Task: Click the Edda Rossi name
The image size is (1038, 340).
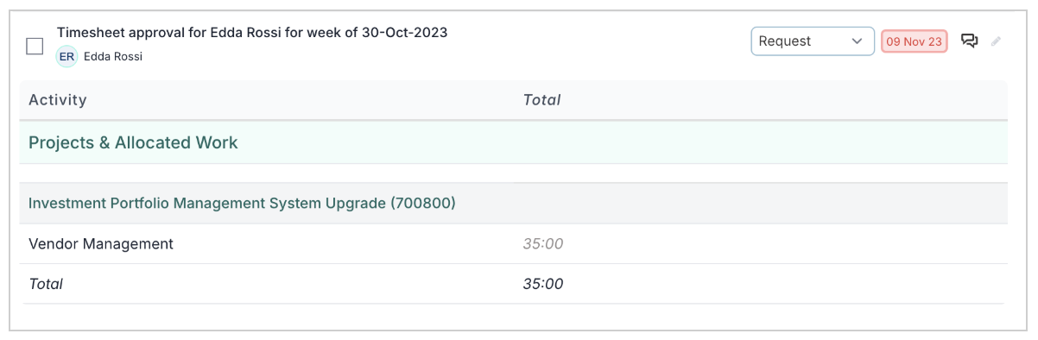Action: 113,56
